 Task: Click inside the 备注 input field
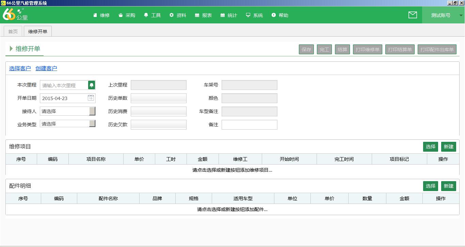tap(249, 124)
